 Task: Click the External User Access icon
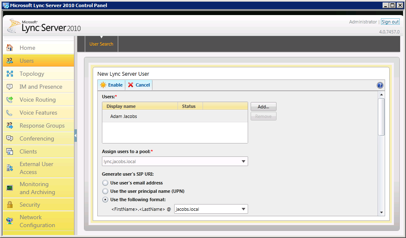tap(10, 168)
